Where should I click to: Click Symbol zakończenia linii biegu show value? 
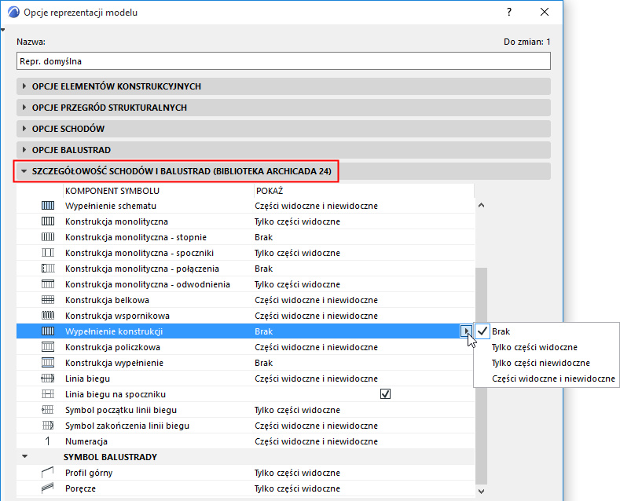coord(317,426)
